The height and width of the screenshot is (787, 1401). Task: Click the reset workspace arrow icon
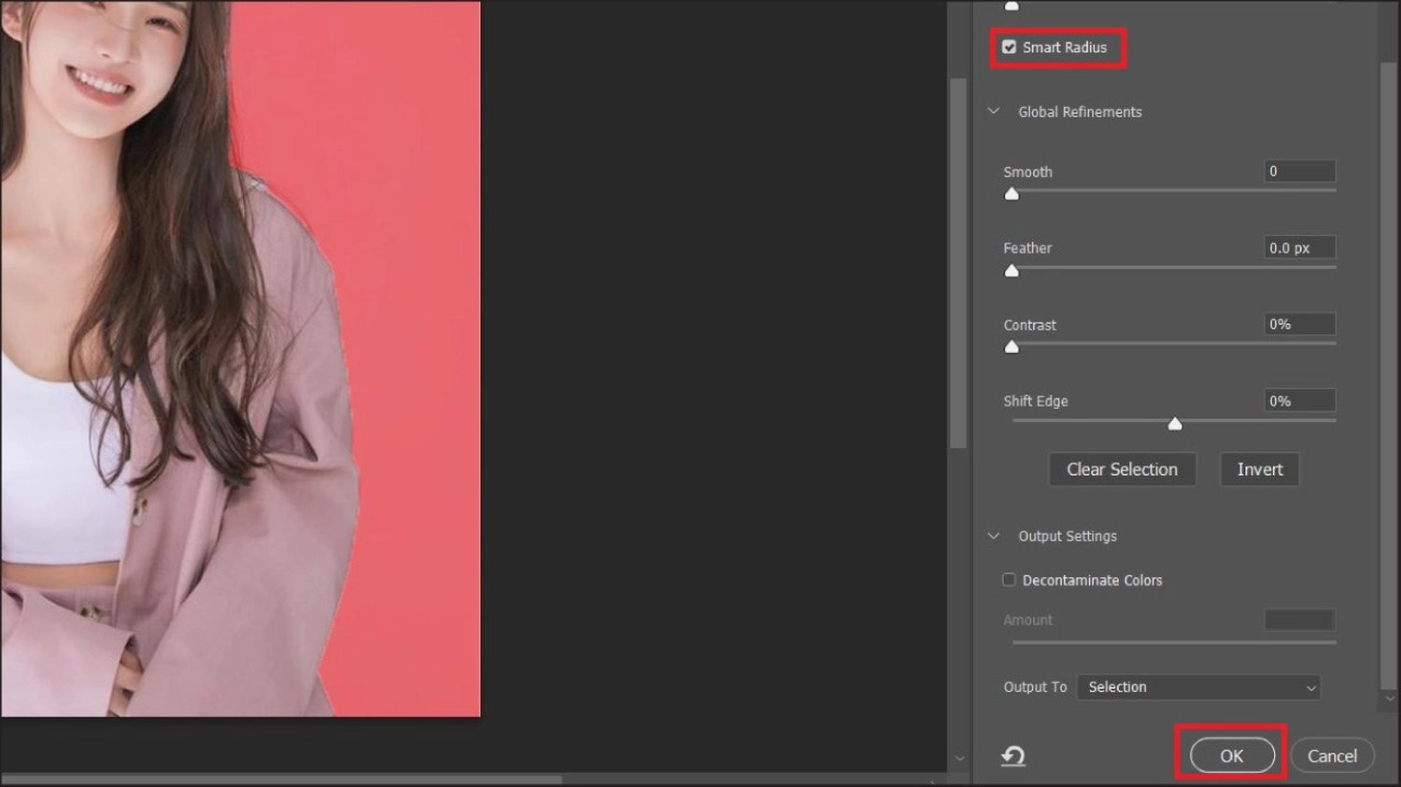pos(1013,756)
